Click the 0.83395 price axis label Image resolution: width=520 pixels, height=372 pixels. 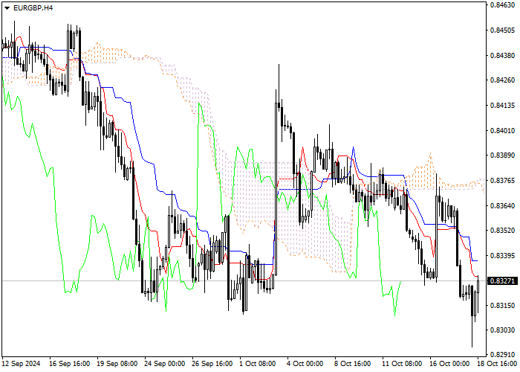(x=502, y=255)
